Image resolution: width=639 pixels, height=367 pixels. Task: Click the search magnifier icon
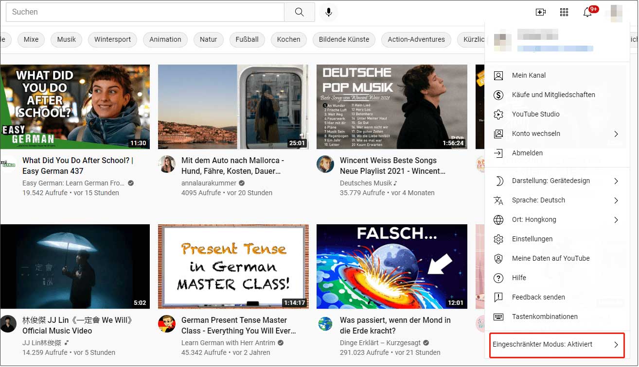pyautogui.click(x=300, y=12)
